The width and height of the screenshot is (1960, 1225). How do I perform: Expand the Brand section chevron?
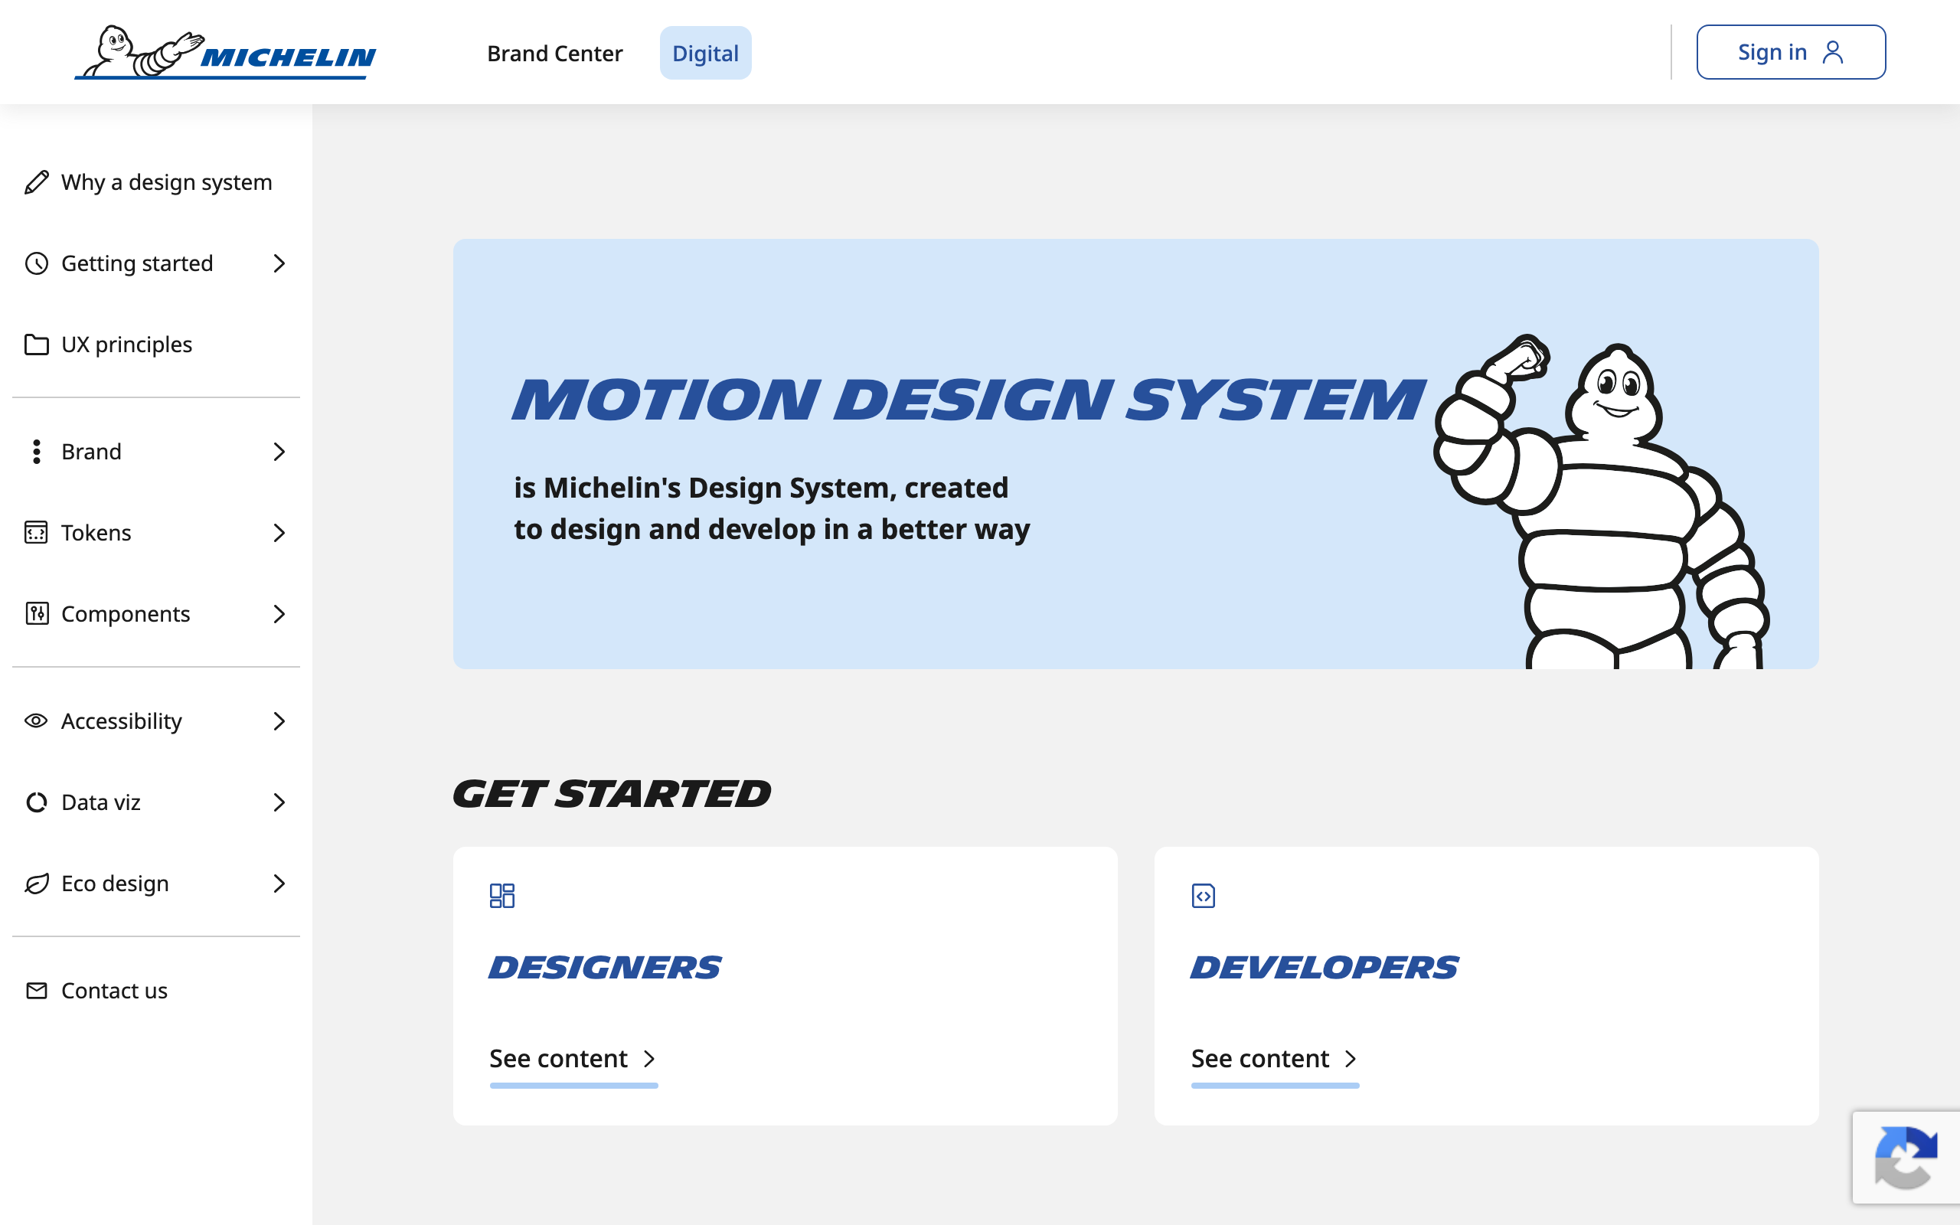pos(279,451)
